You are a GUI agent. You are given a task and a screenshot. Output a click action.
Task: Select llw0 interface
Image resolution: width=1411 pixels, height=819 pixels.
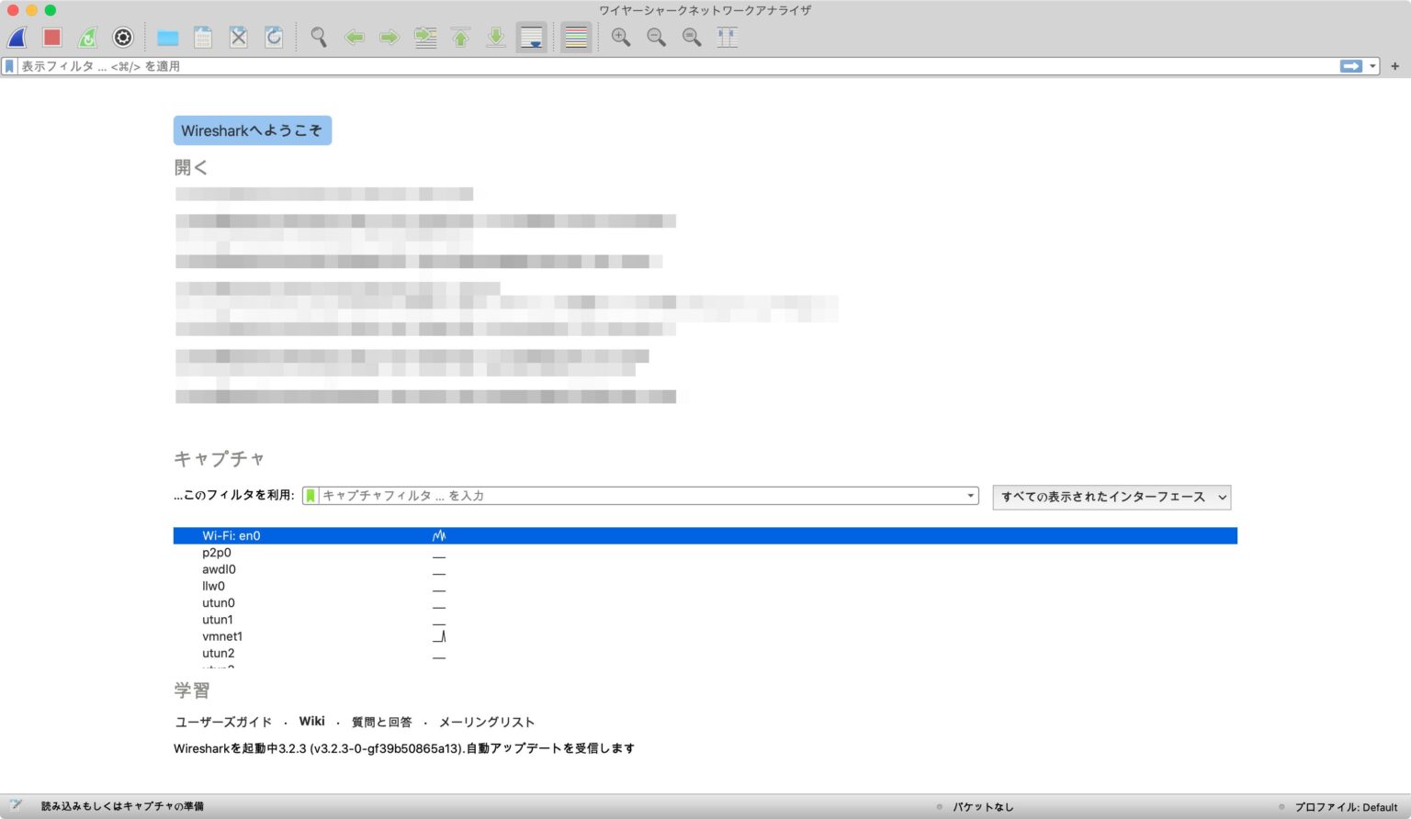tap(705, 586)
